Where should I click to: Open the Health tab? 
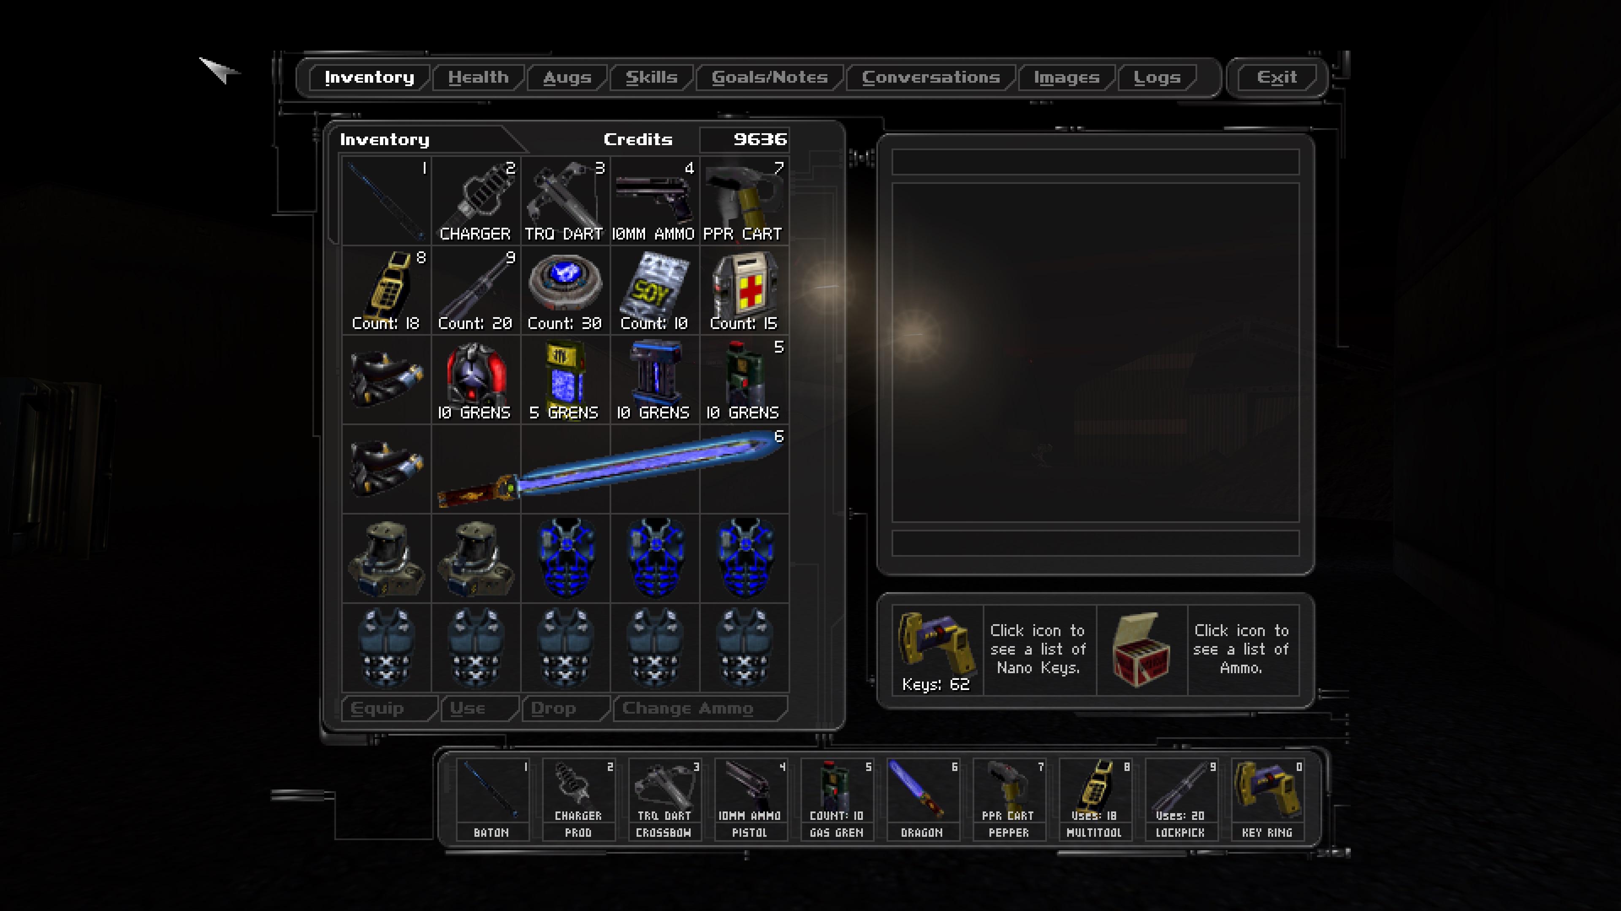point(478,77)
